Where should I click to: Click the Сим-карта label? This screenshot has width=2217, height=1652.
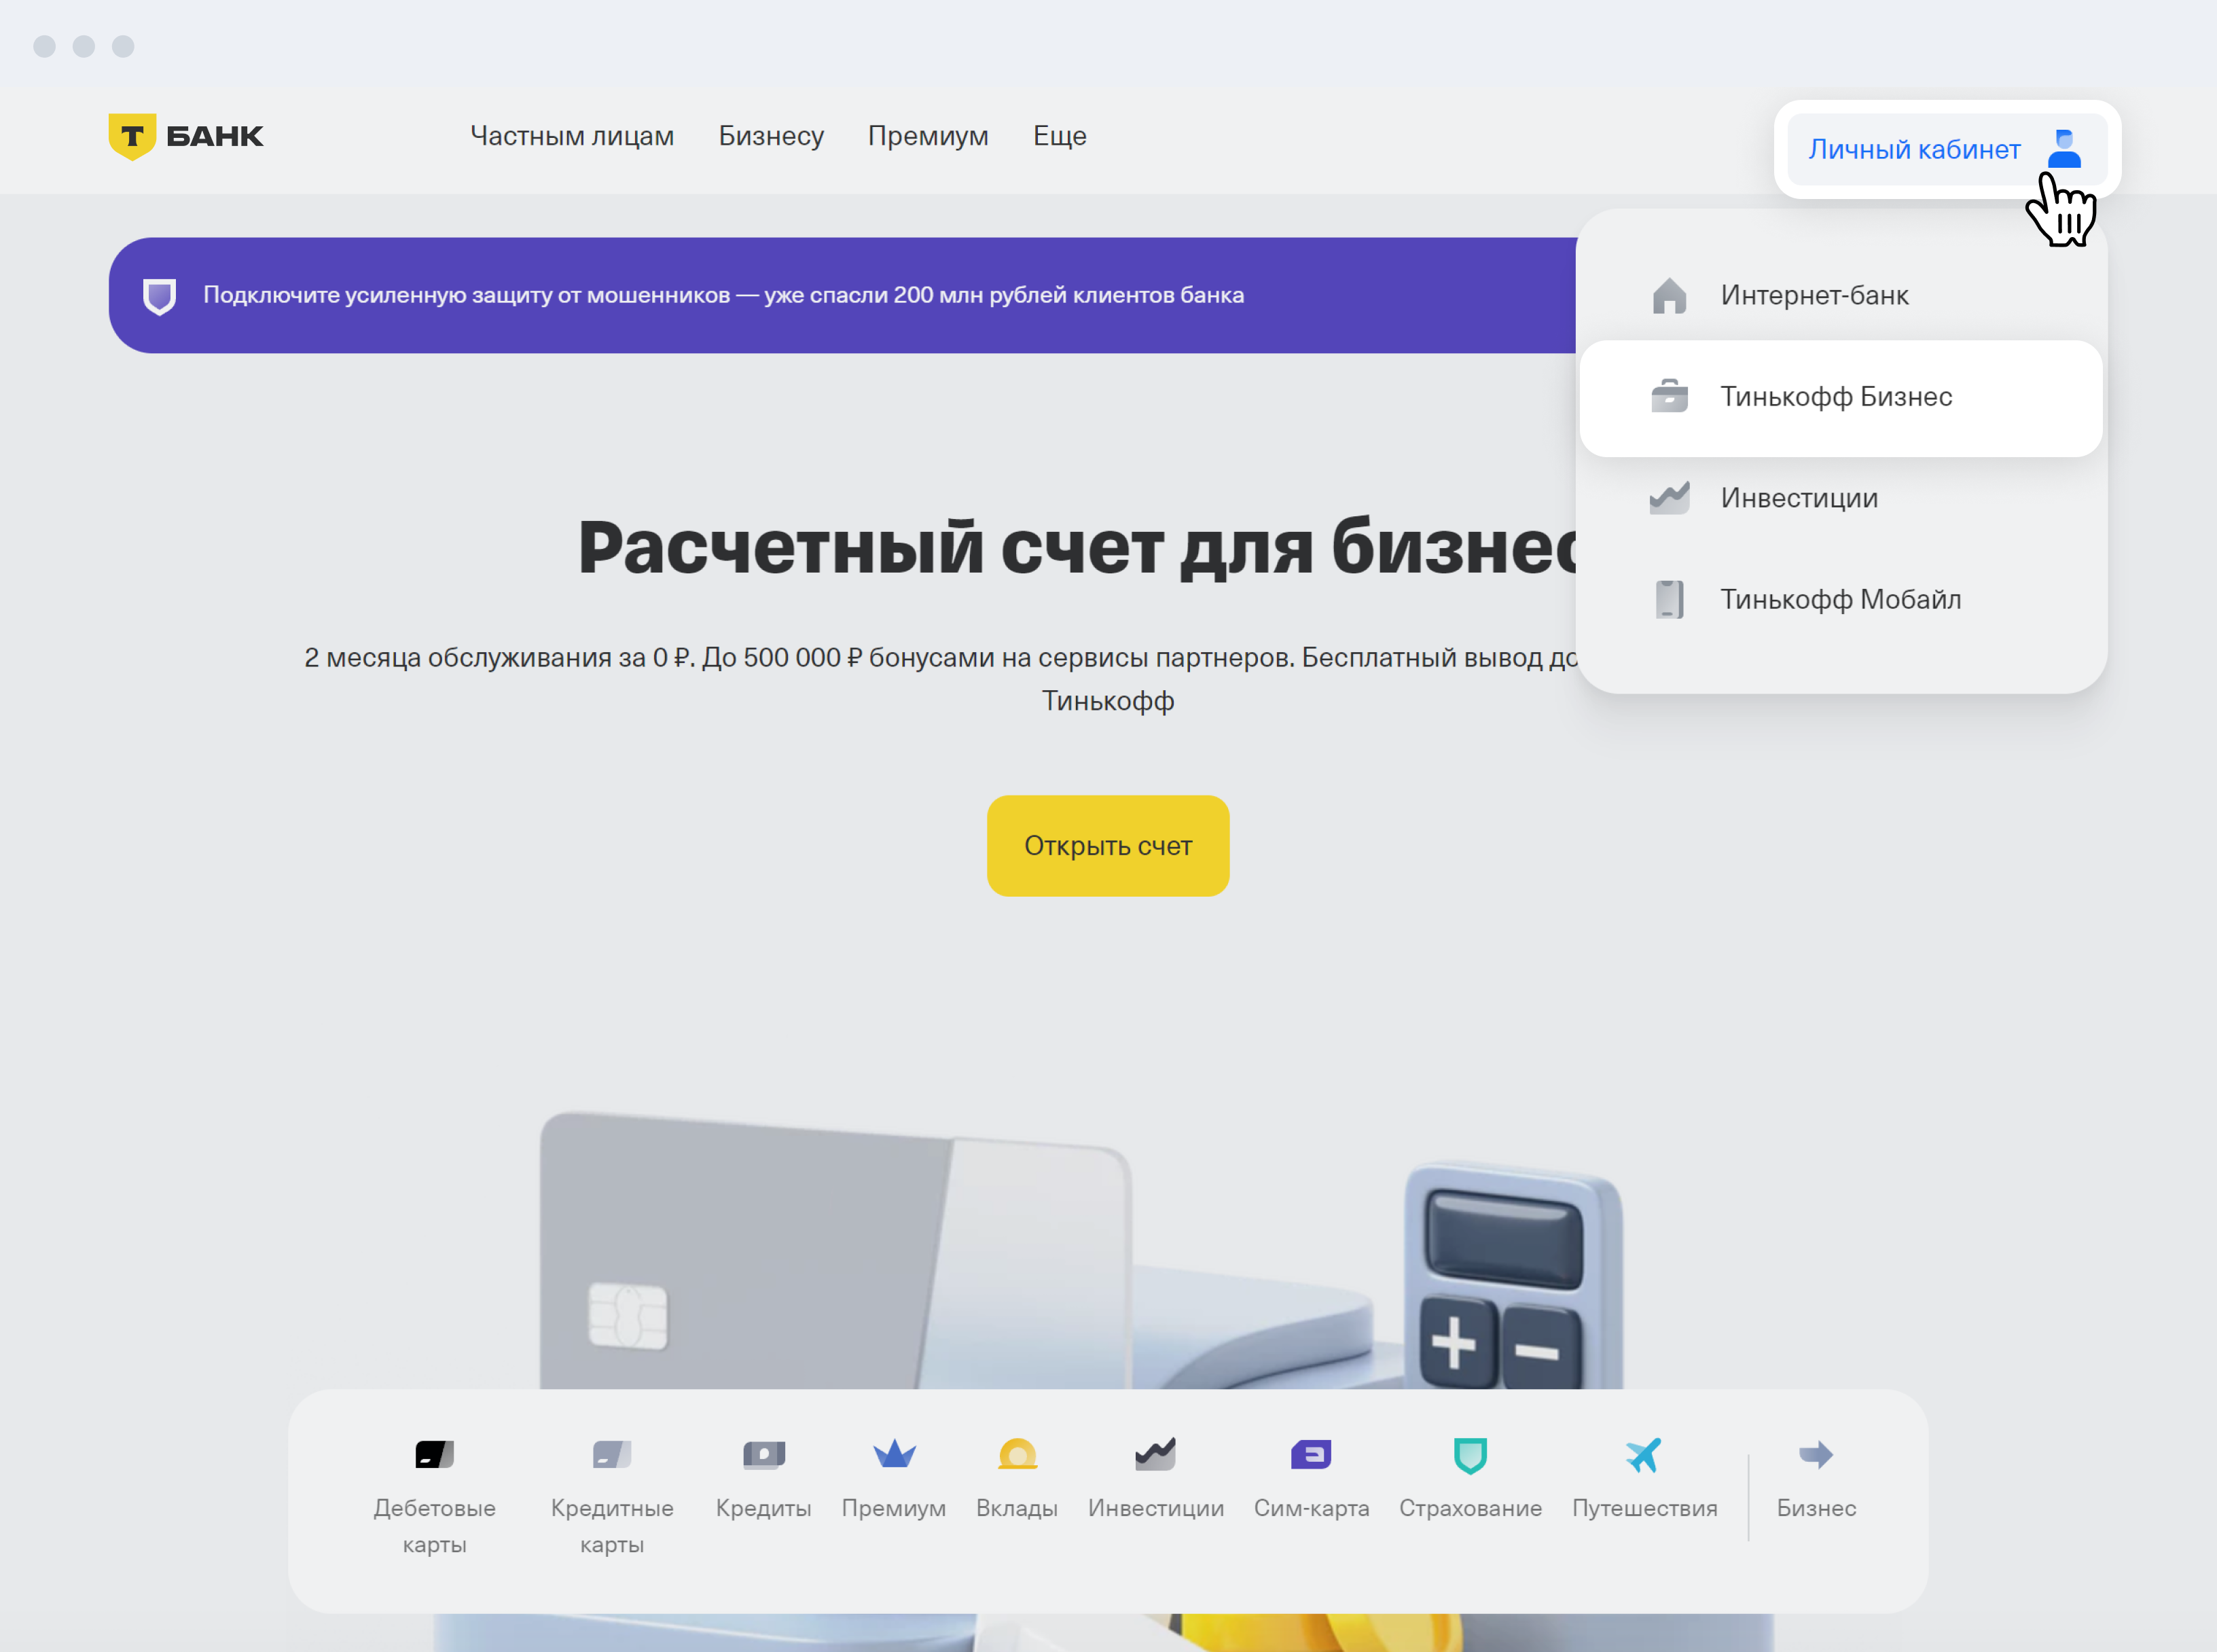(1311, 1508)
